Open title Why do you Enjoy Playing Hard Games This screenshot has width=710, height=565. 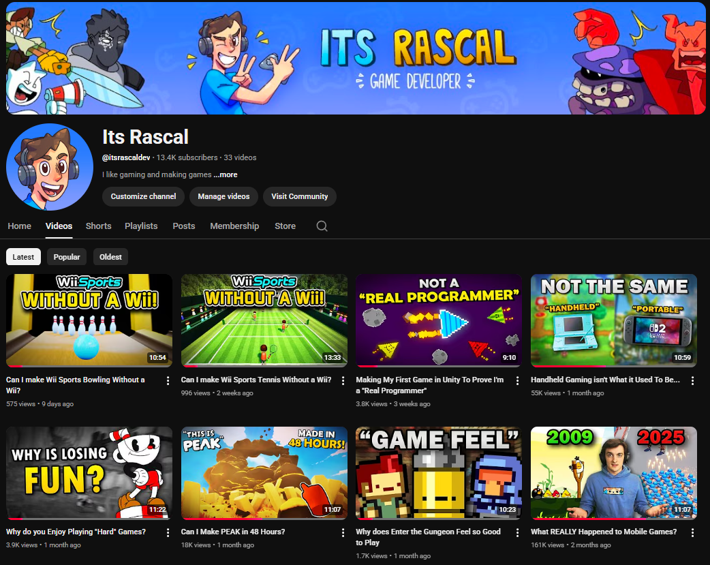point(76,532)
